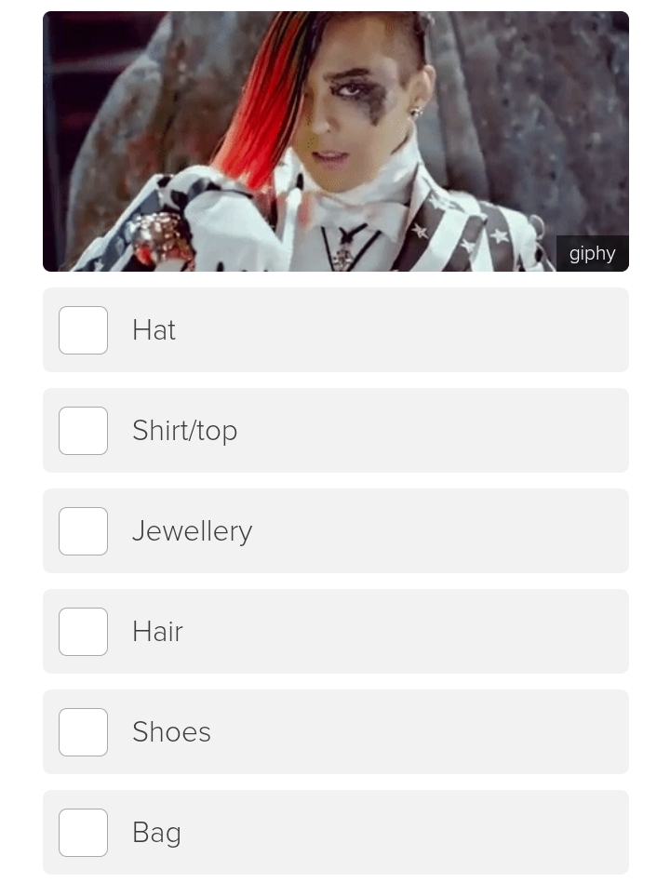Select the Bag answer row
Viewport: 670px width, 883px height.
point(336,833)
